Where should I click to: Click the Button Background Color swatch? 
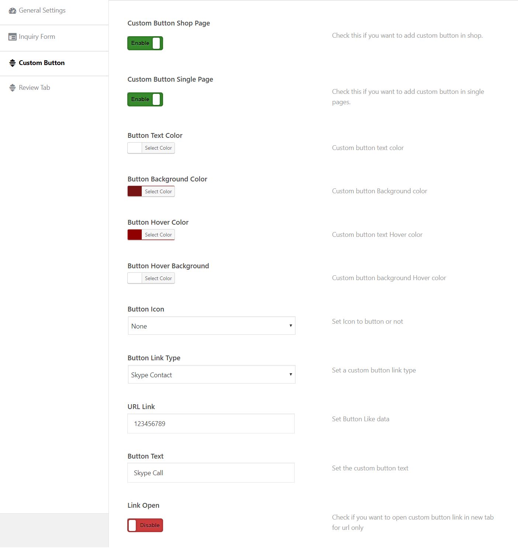click(135, 191)
